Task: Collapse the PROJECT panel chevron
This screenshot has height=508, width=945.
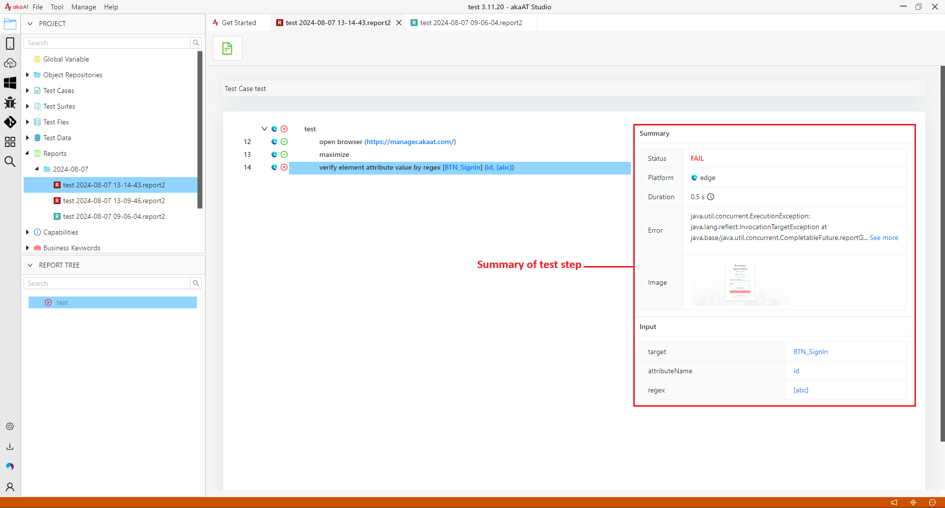Action: [30, 24]
